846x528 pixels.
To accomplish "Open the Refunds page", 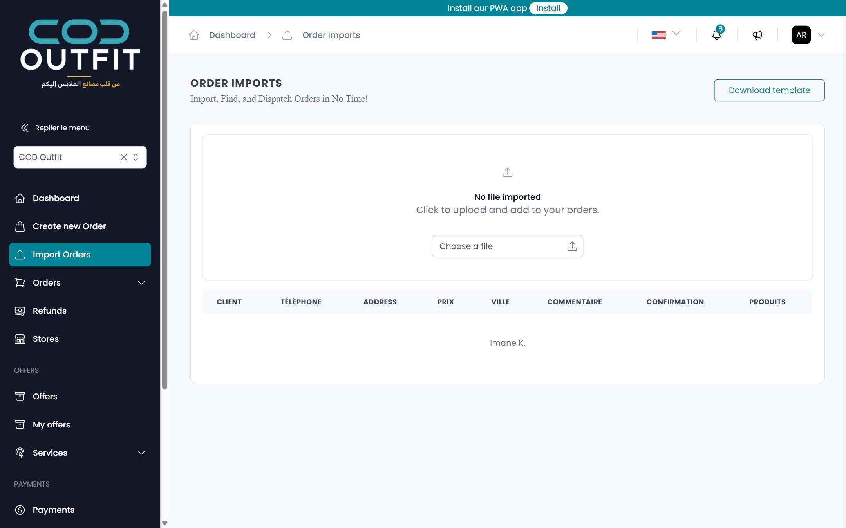I will pyautogui.click(x=80, y=311).
